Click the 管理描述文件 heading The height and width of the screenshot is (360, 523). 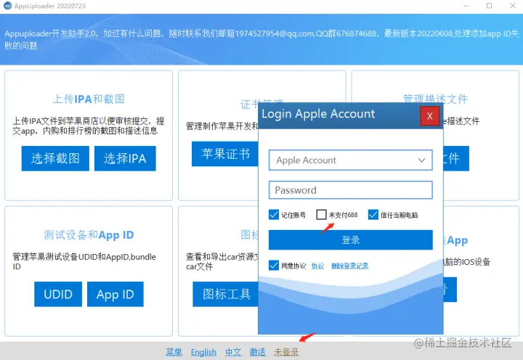coord(435,99)
